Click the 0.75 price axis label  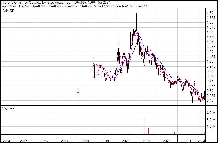(210, 81)
